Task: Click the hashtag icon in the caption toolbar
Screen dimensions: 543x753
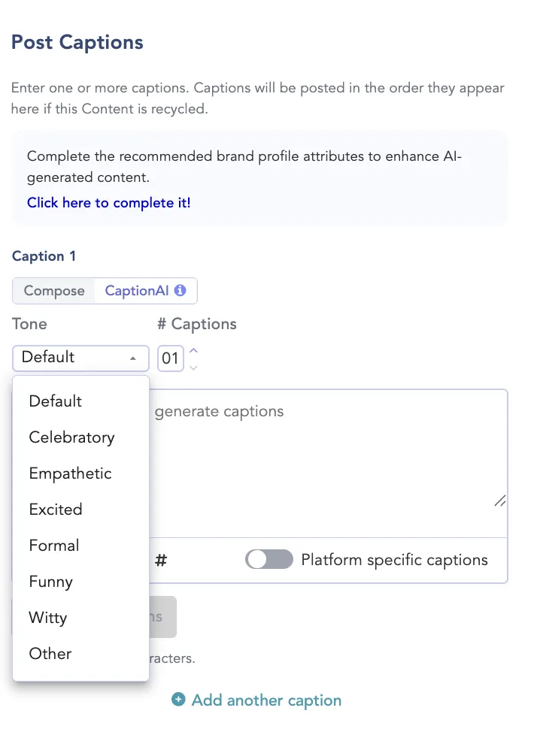Action: pos(160,560)
